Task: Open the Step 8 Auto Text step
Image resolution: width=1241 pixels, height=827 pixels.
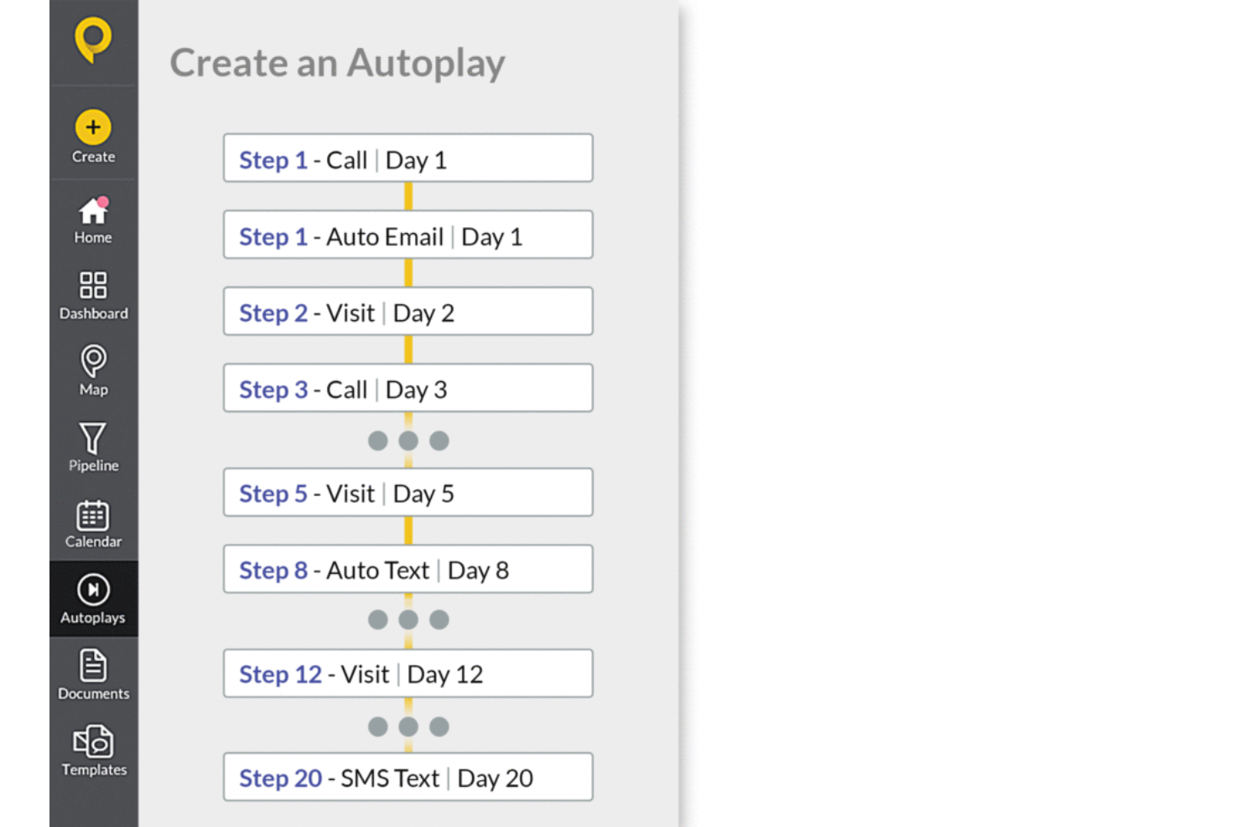Action: tap(408, 569)
